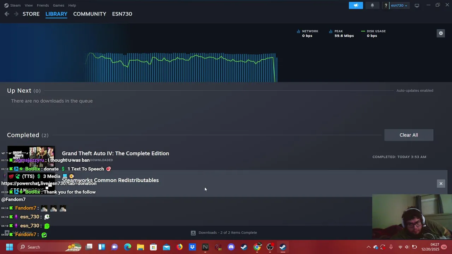Remove Steamworks Common Redistributables from completed list
452x254 pixels.
pos(441,183)
